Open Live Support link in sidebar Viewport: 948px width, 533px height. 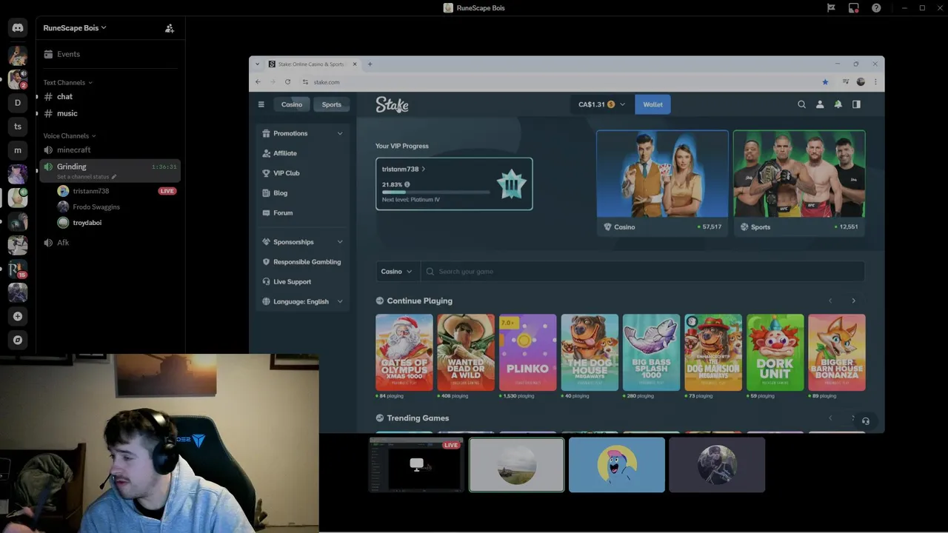(x=292, y=282)
